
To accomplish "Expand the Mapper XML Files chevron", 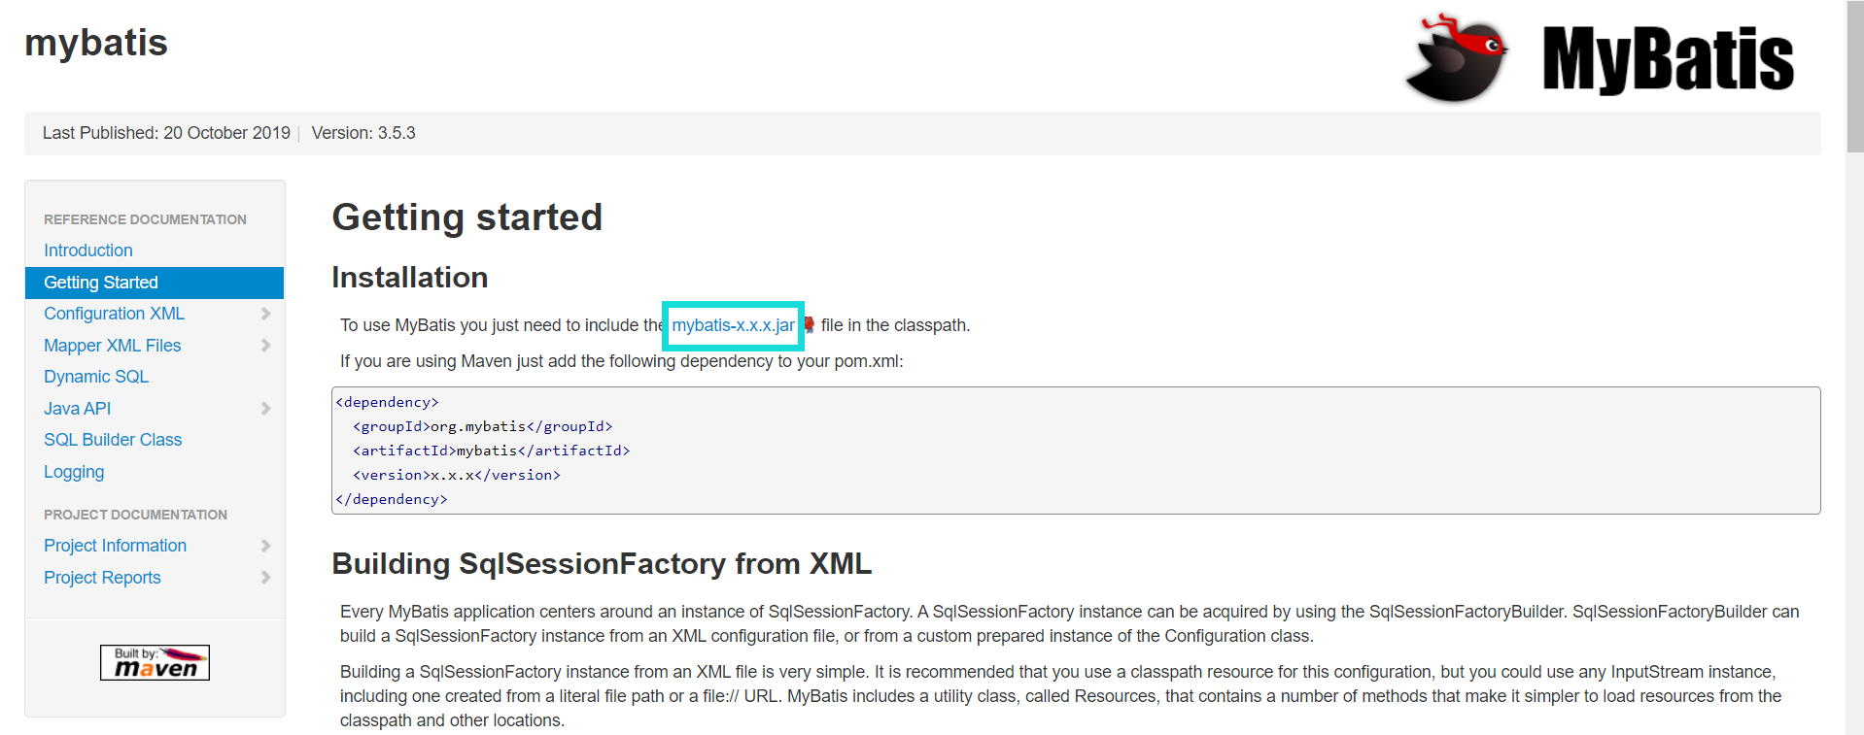I will click(x=265, y=346).
